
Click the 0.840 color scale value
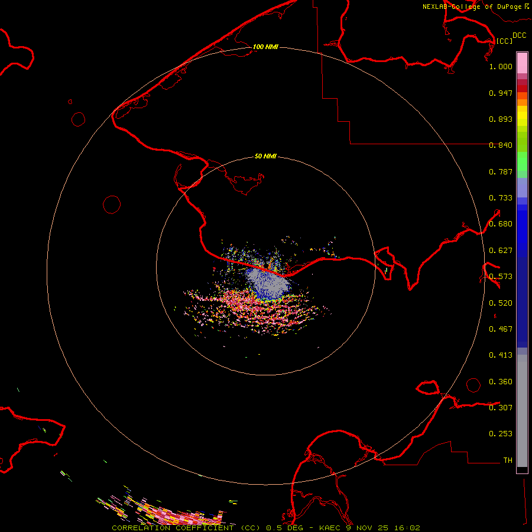(x=501, y=145)
